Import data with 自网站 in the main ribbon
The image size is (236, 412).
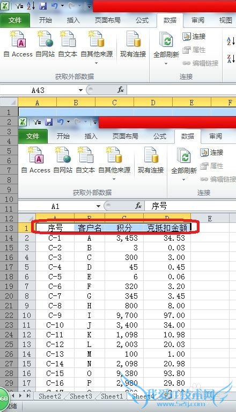click(45, 44)
